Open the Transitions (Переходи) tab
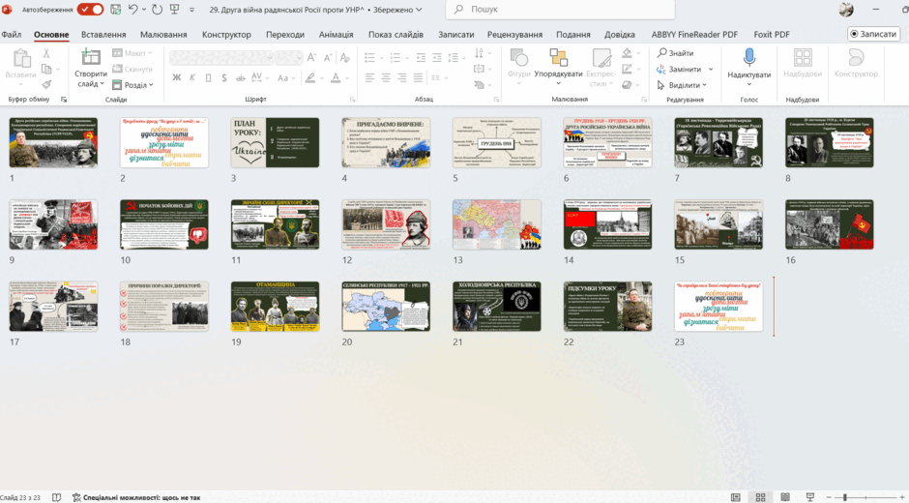Viewport: 909px width, 503px height. click(x=285, y=34)
